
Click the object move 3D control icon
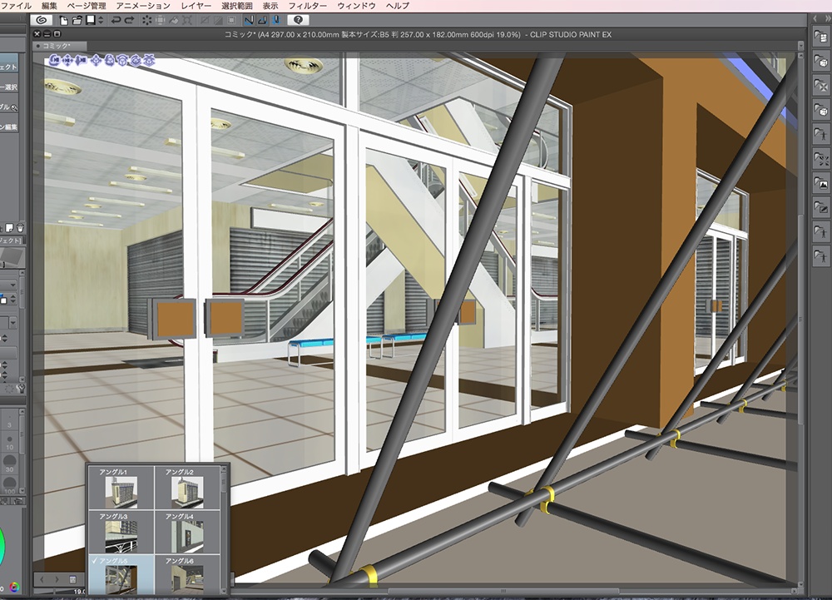point(96,61)
